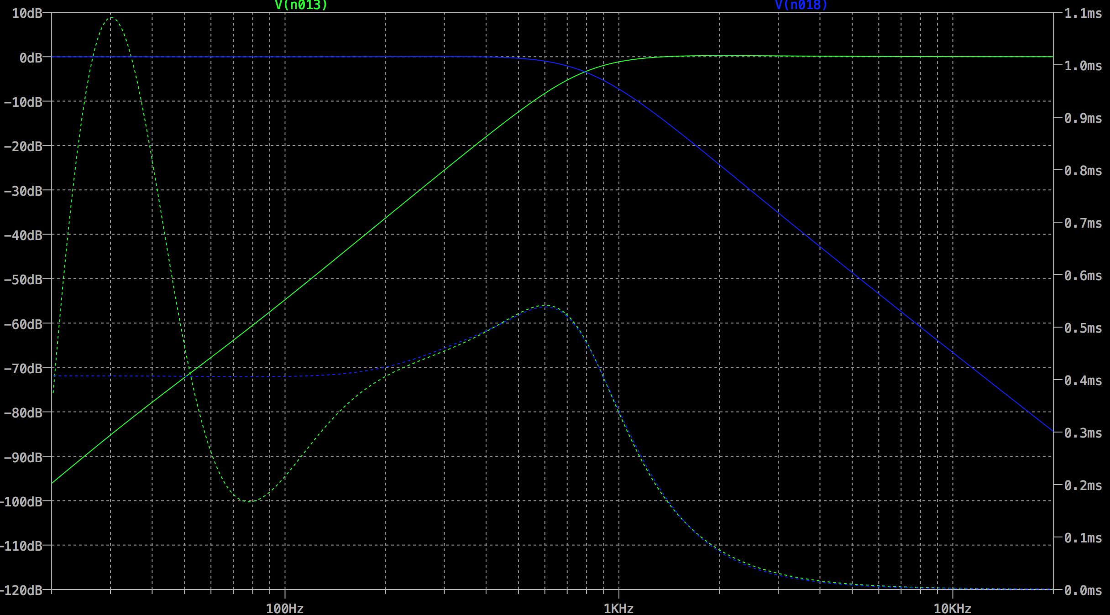Viewport: 1110px width, 615px height.
Task: Click the -120dB left axis label
Action: click(x=21, y=590)
